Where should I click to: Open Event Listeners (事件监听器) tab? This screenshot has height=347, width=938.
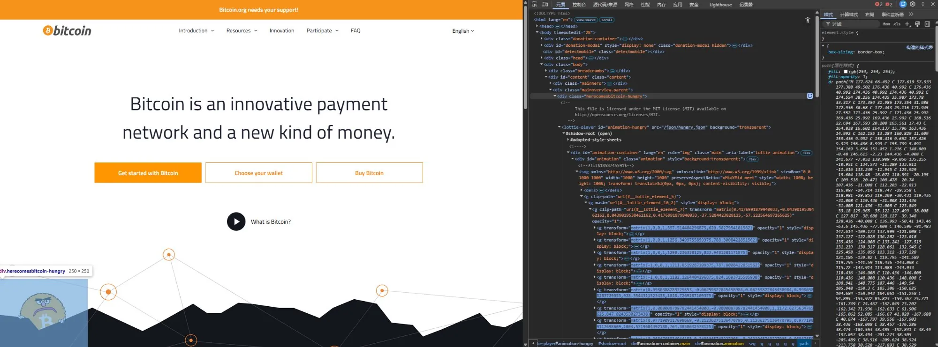pyautogui.click(x=893, y=15)
